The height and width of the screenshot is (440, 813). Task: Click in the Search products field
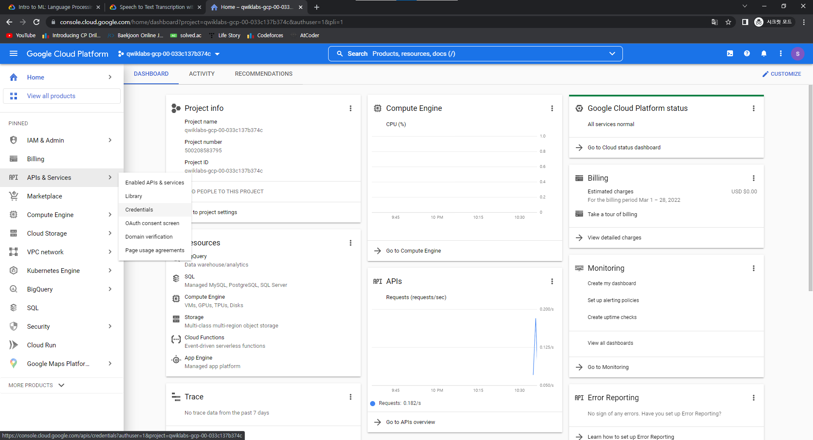point(475,54)
